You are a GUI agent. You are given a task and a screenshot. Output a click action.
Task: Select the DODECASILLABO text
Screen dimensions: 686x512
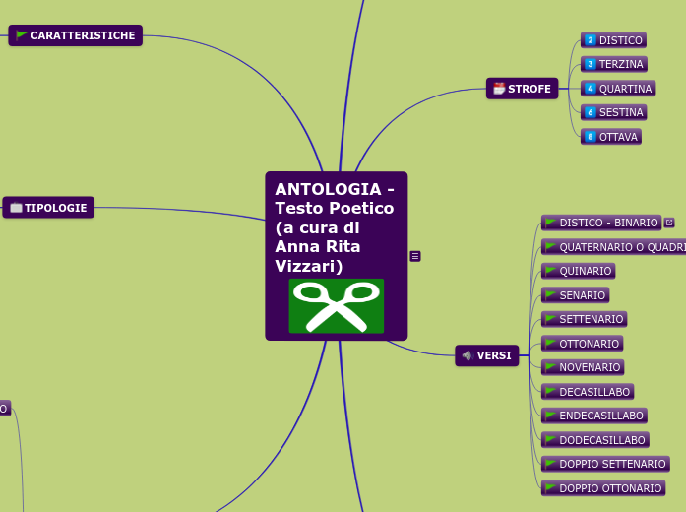[x=602, y=440]
